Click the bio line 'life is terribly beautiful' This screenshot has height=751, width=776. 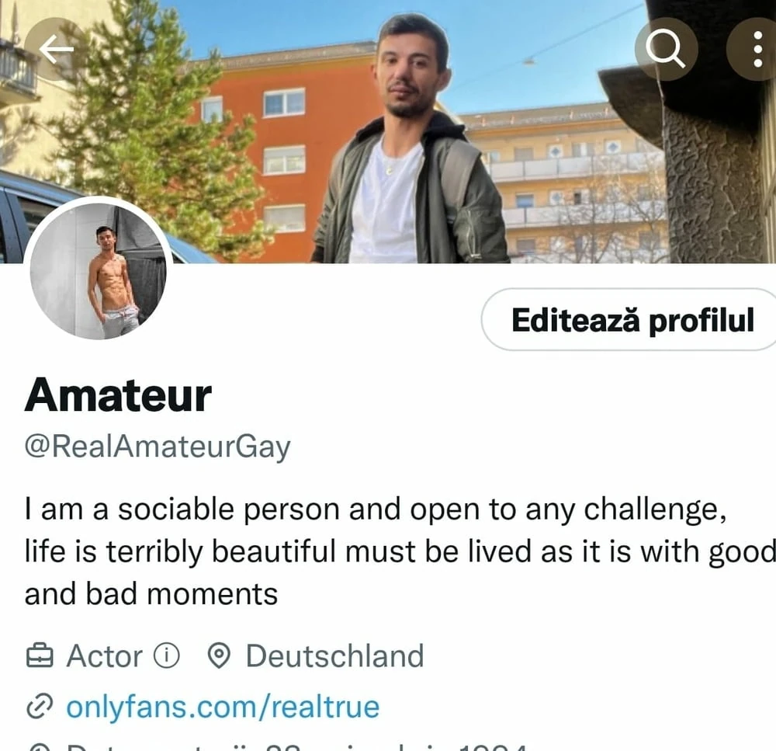tap(400, 552)
